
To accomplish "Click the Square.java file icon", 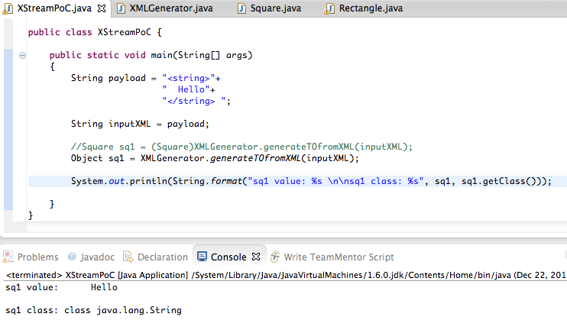I will coord(242,9).
